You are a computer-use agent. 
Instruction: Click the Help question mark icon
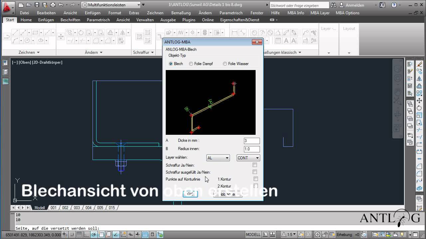(394, 5)
